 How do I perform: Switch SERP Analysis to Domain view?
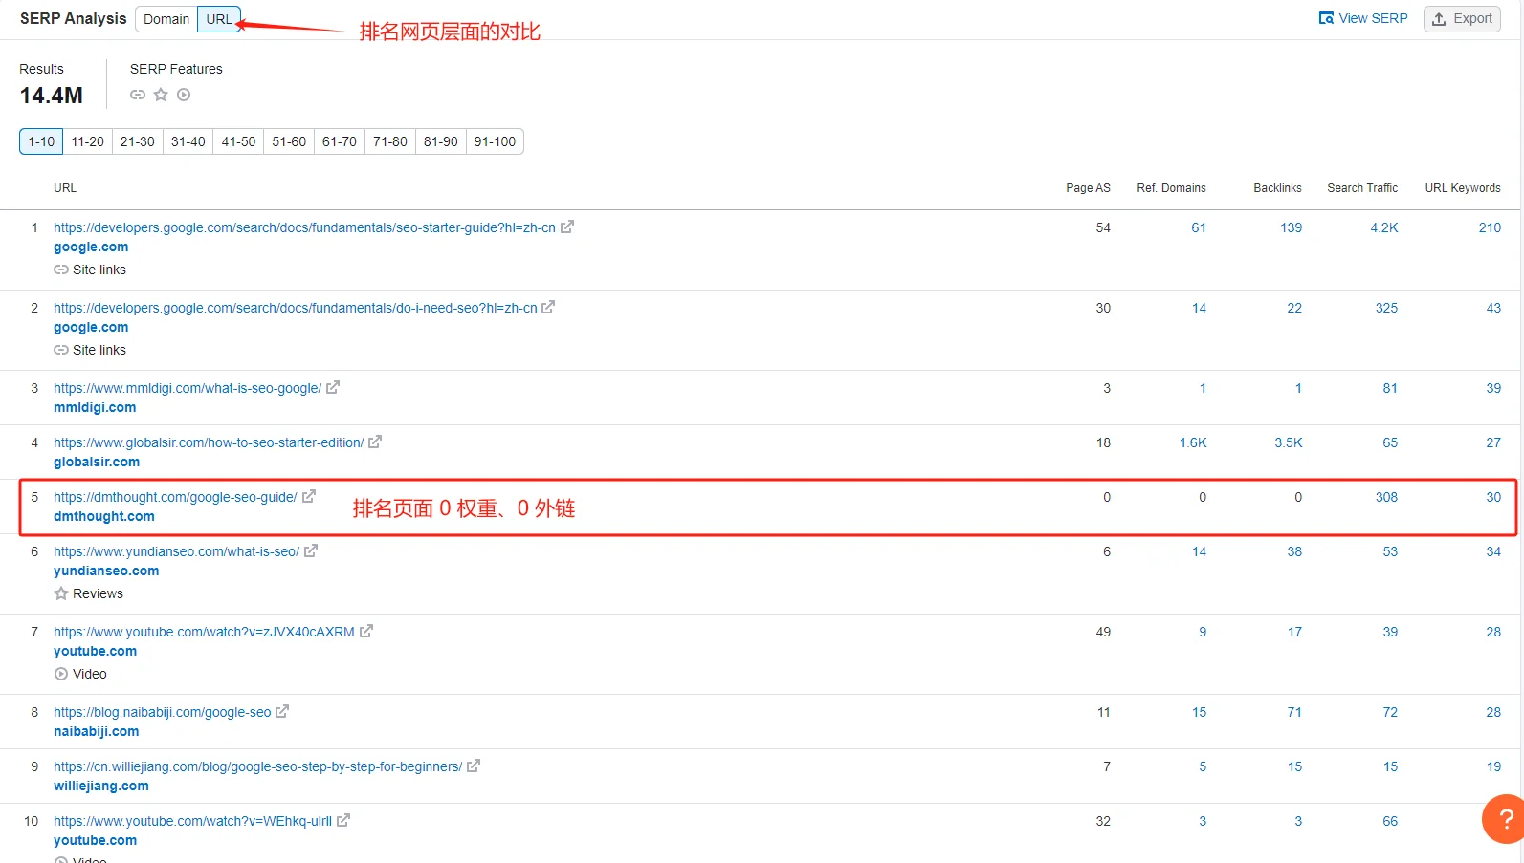tap(166, 19)
